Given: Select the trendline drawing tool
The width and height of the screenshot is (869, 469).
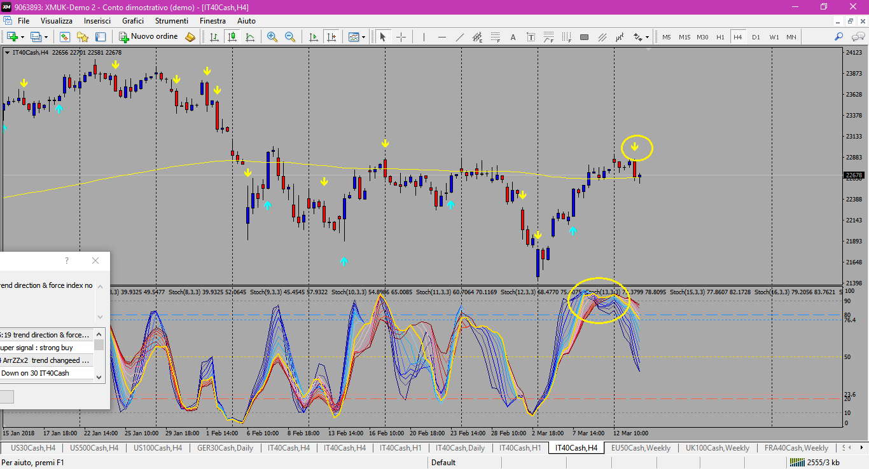Looking at the screenshot, I should pyautogui.click(x=459, y=37).
